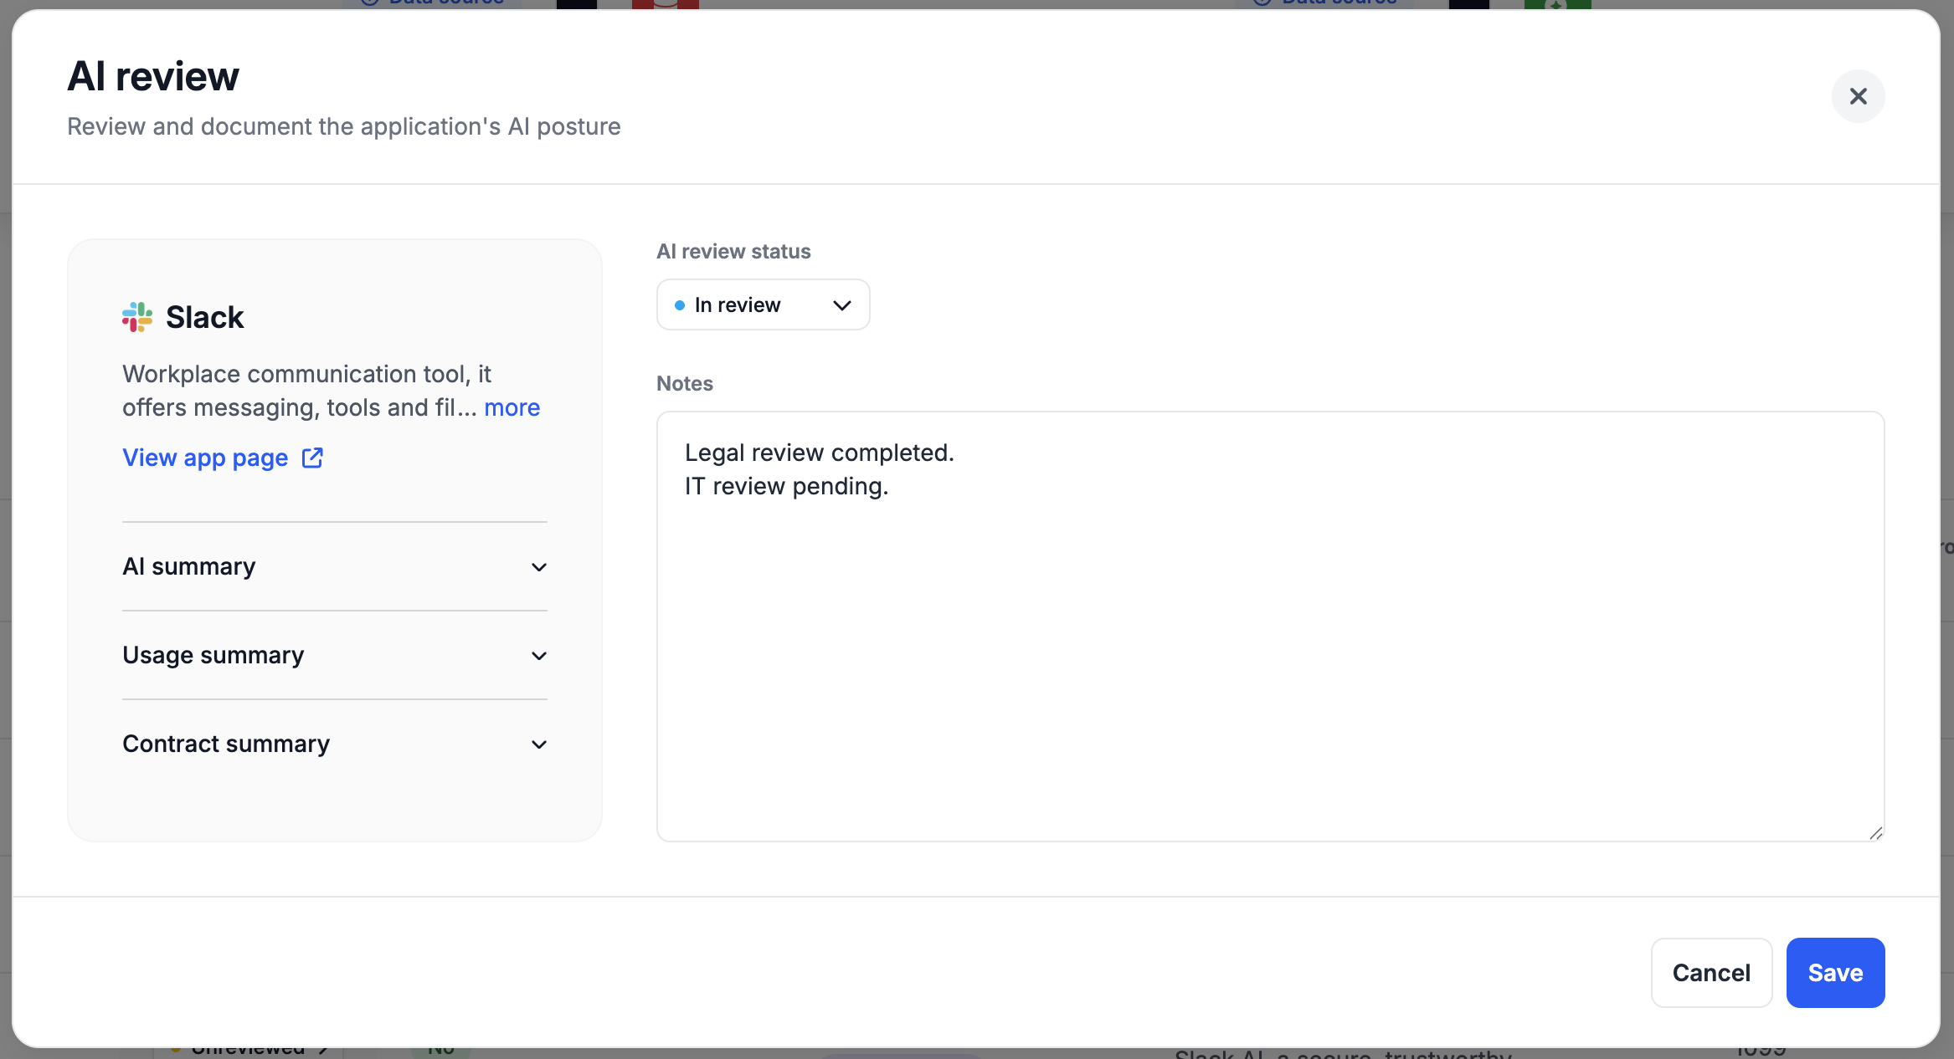Click the external link icon beside View app page
The height and width of the screenshot is (1059, 1954).
tap(312, 458)
